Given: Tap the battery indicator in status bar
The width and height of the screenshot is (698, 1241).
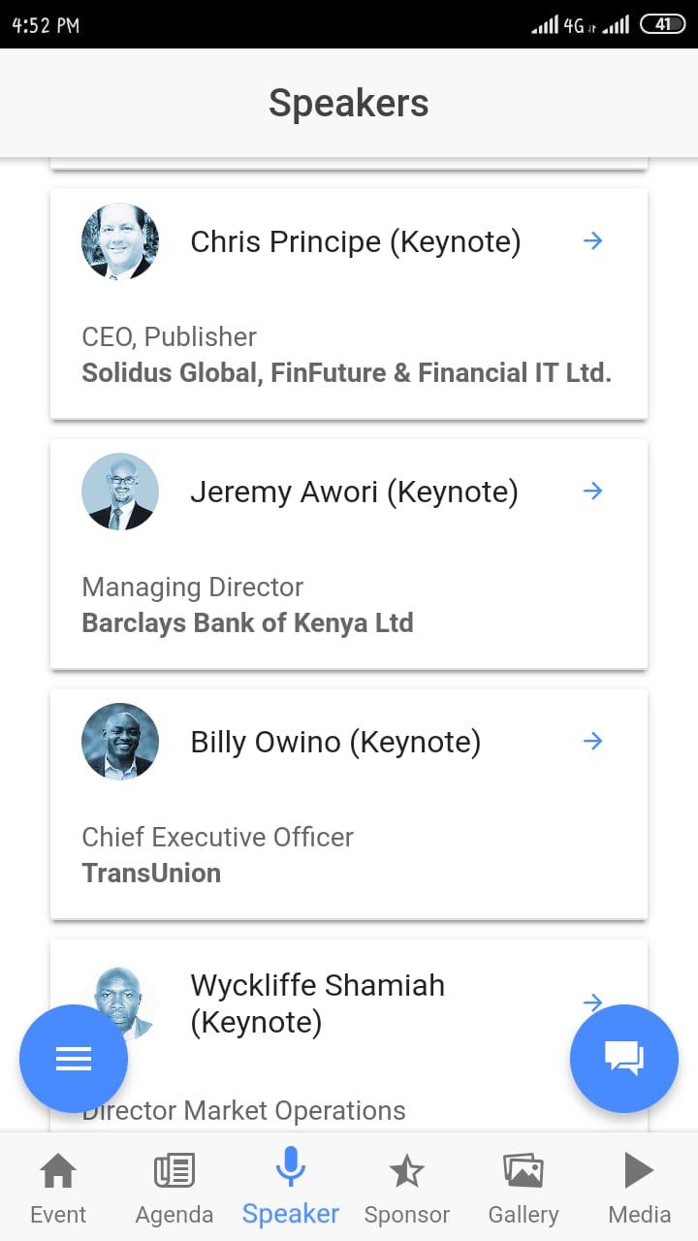Looking at the screenshot, I should pos(662,24).
